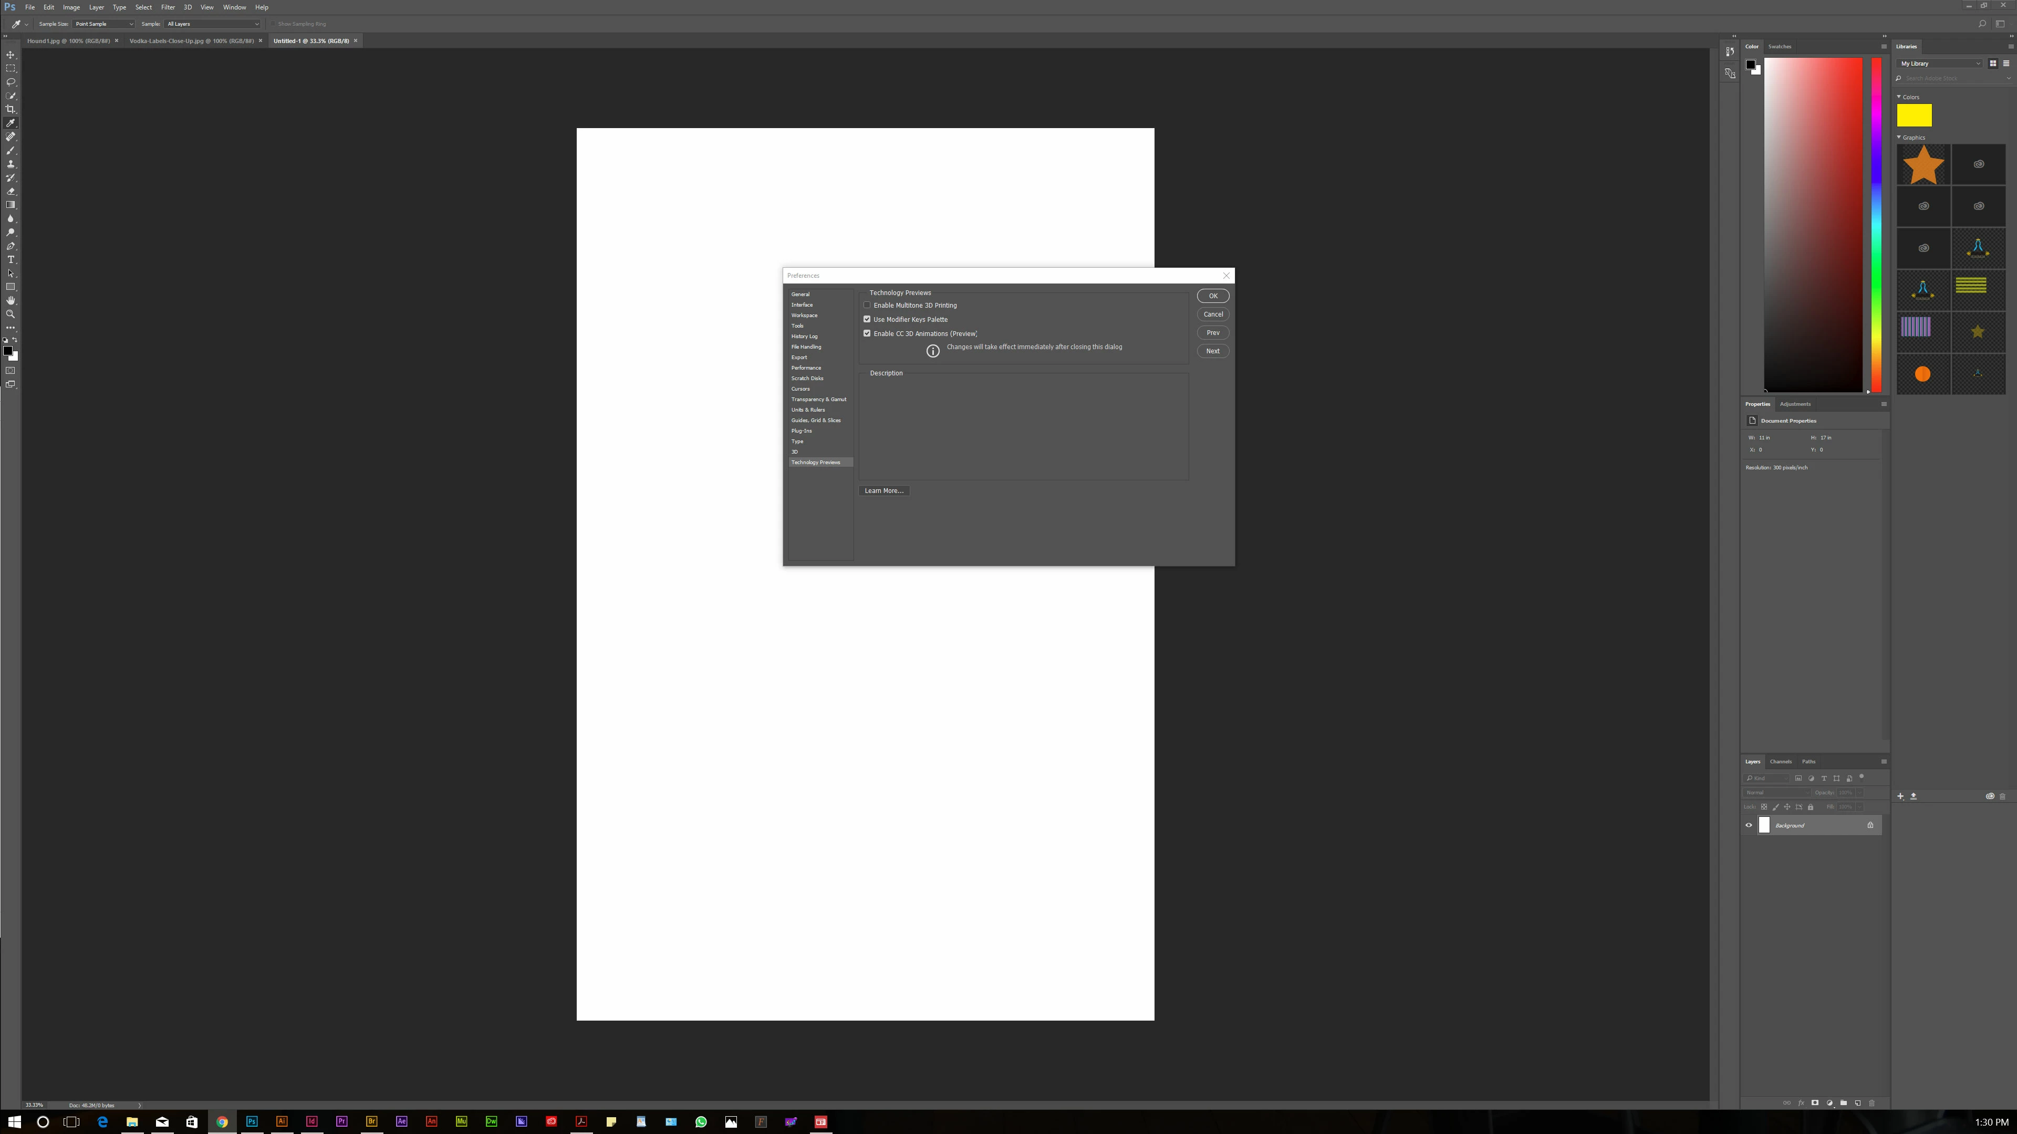Select the Horizontal Type tool
Screen dimensions: 2017x1134
coord(11,260)
